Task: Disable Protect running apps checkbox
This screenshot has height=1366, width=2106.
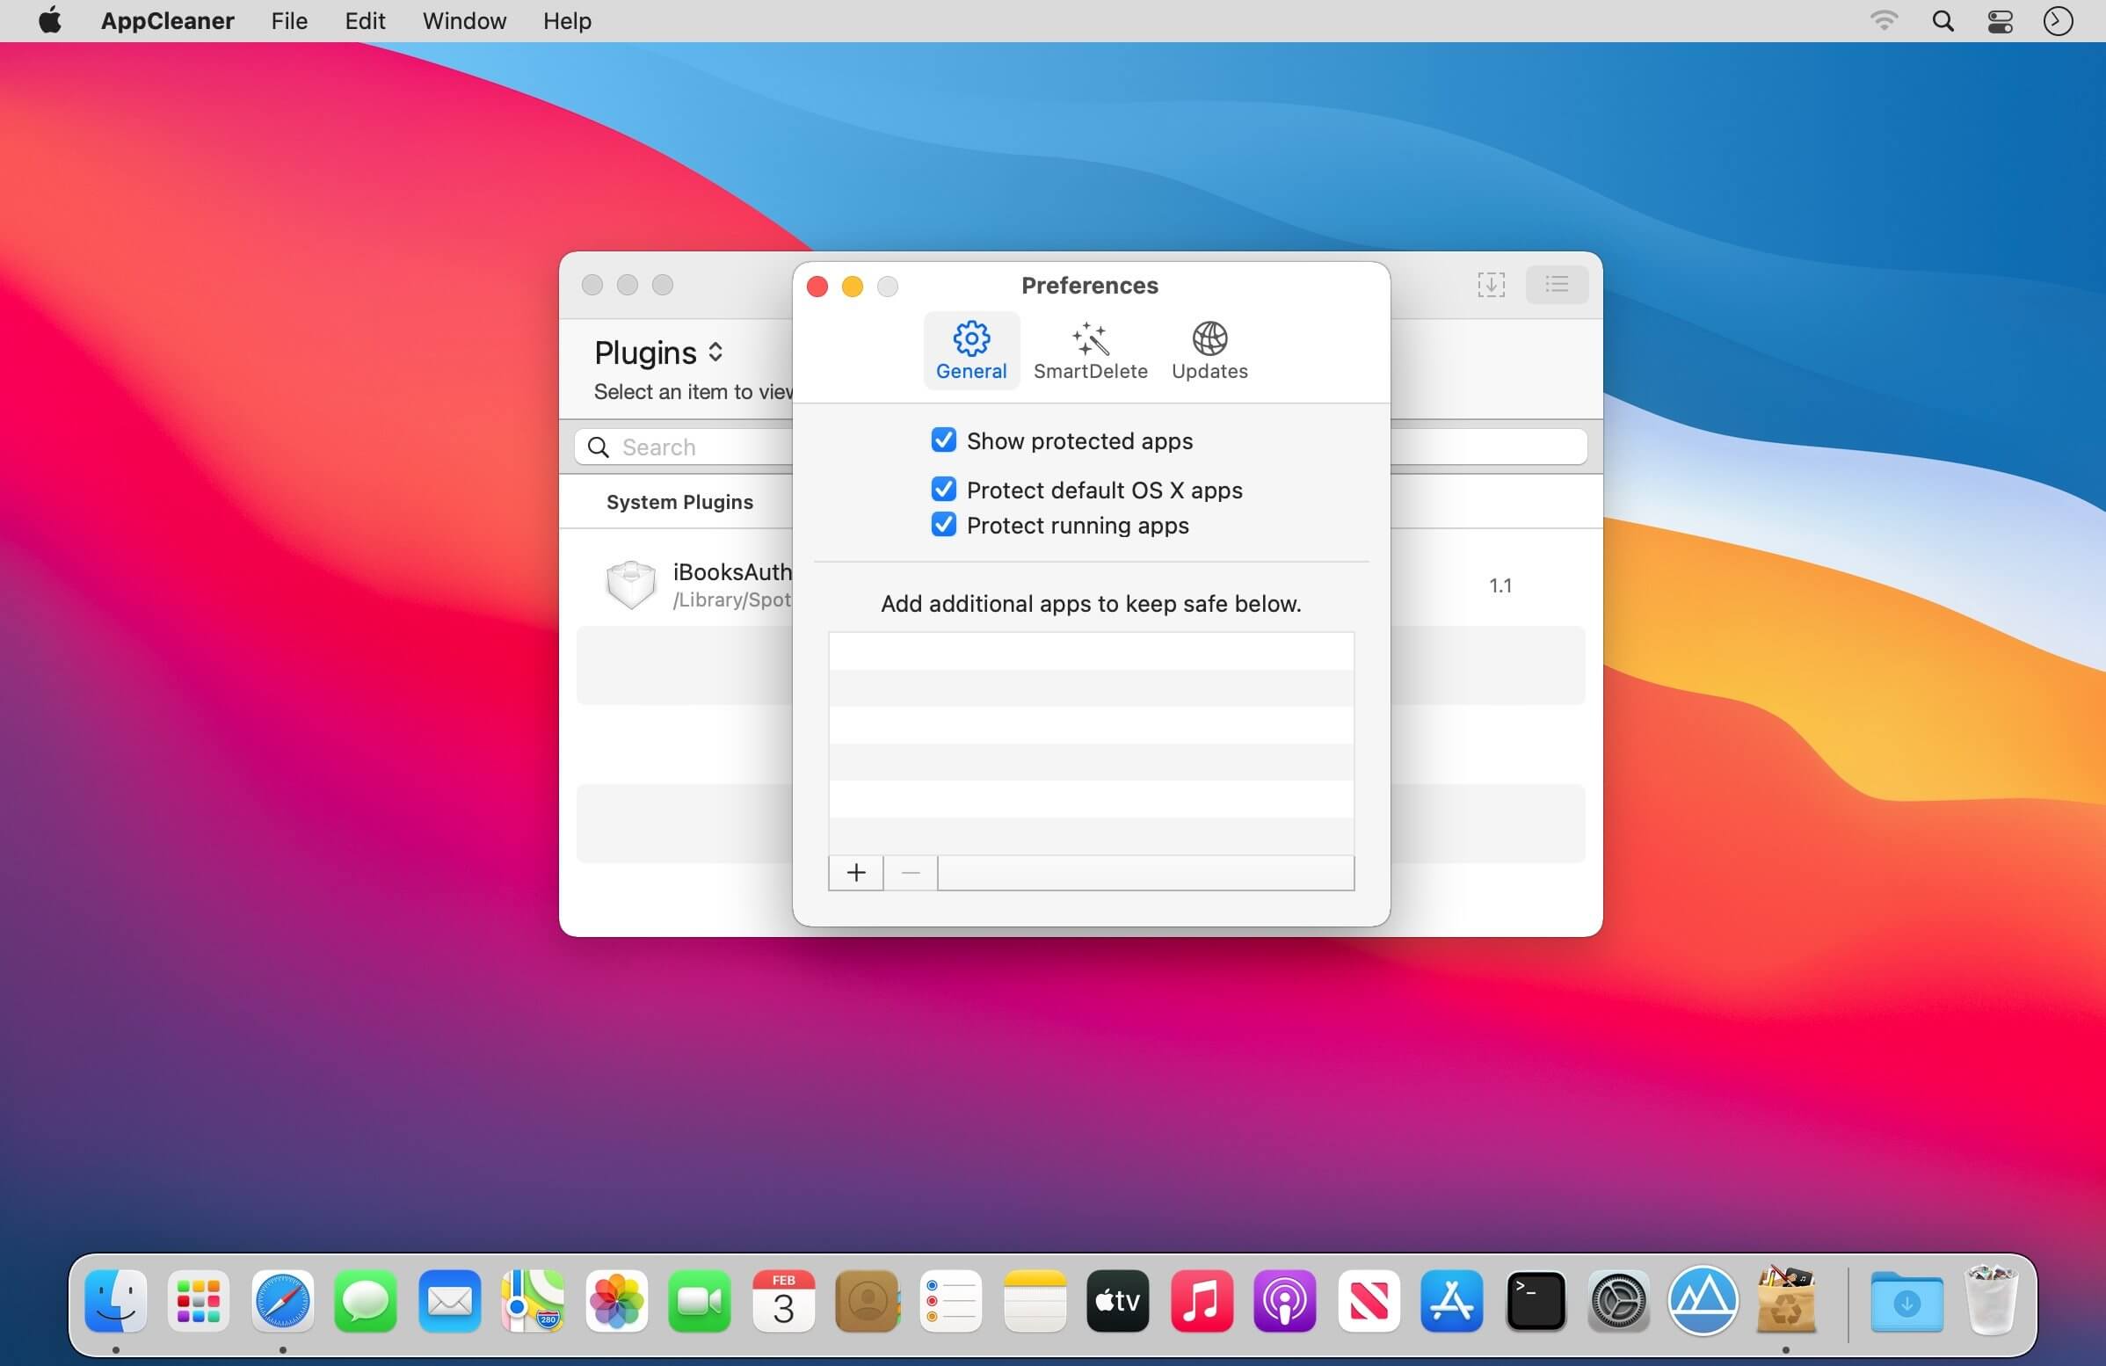Action: [942, 527]
